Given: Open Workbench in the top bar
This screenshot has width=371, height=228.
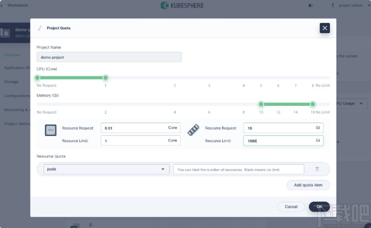Looking at the screenshot, I should tap(18, 5).
